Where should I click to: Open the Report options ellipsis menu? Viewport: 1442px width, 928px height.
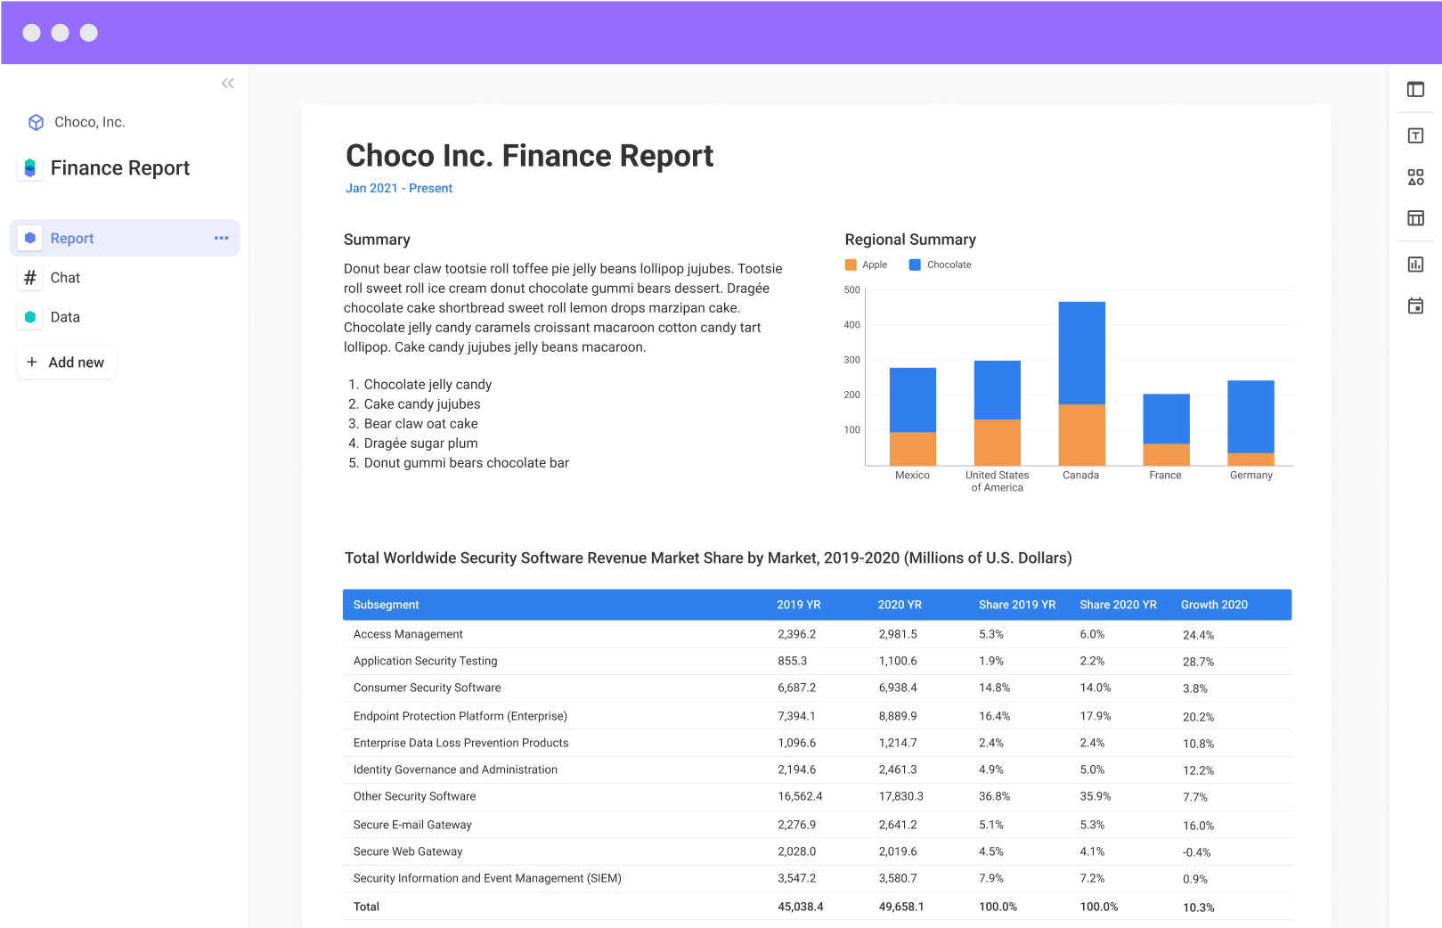[x=221, y=238]
